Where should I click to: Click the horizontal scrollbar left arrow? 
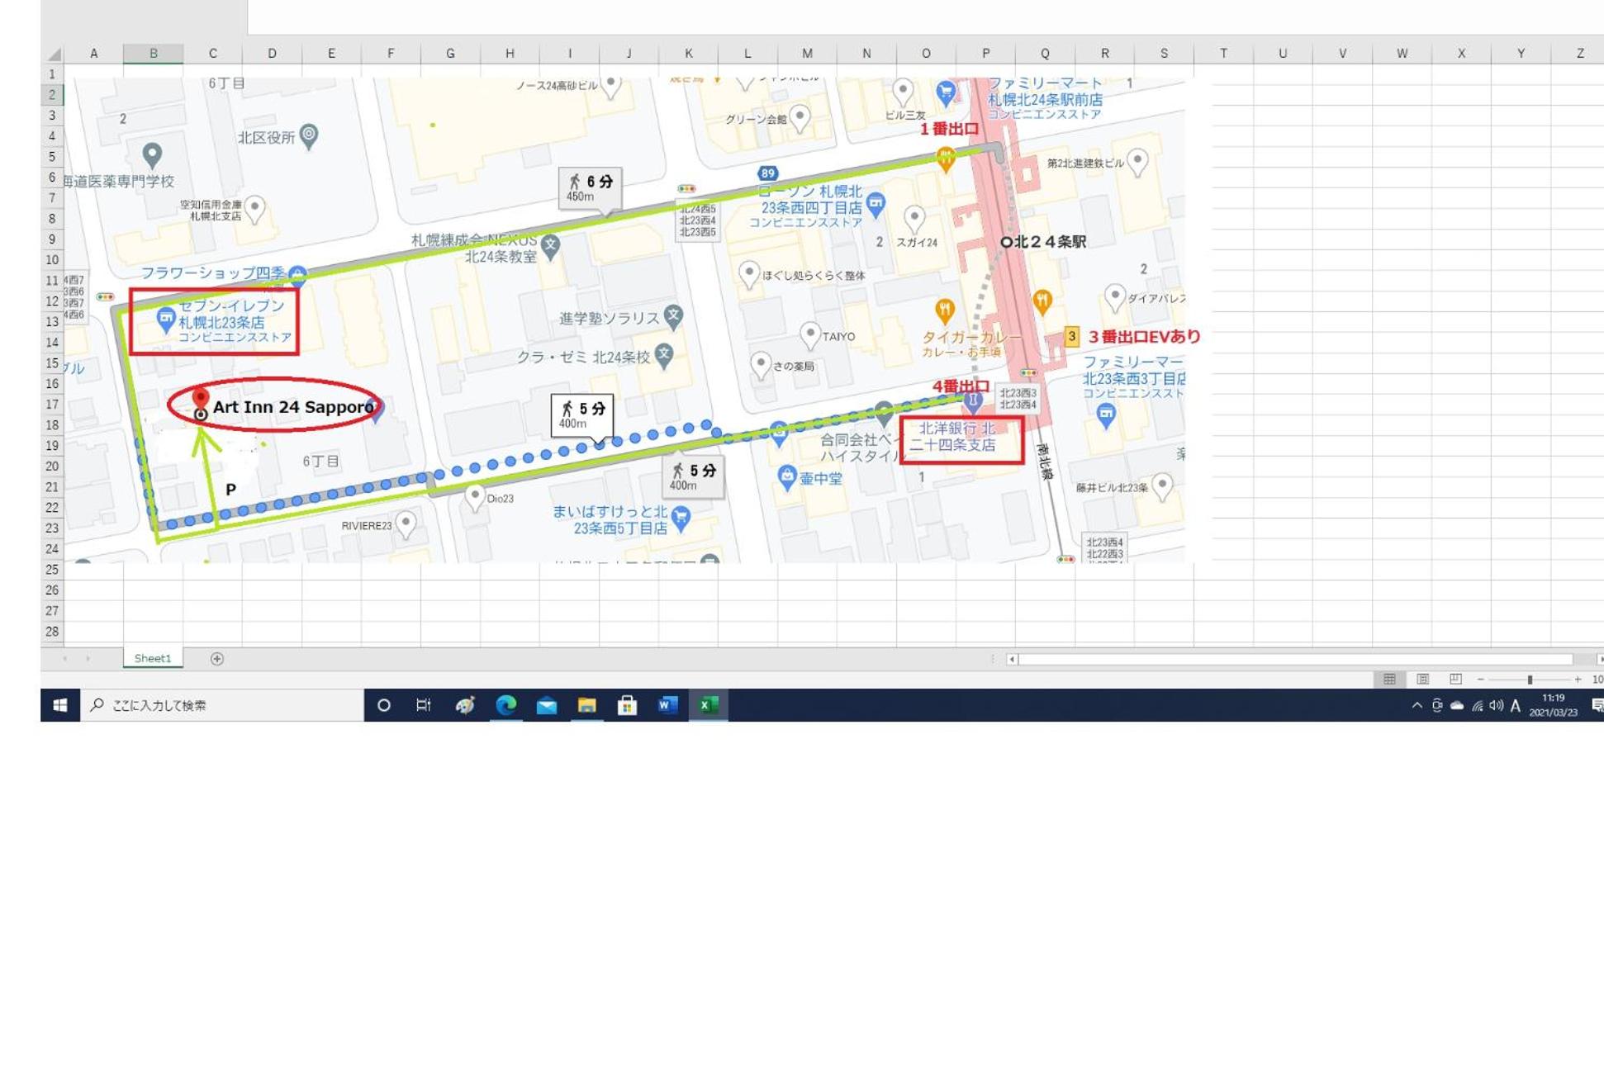(x=1012, y=659)
